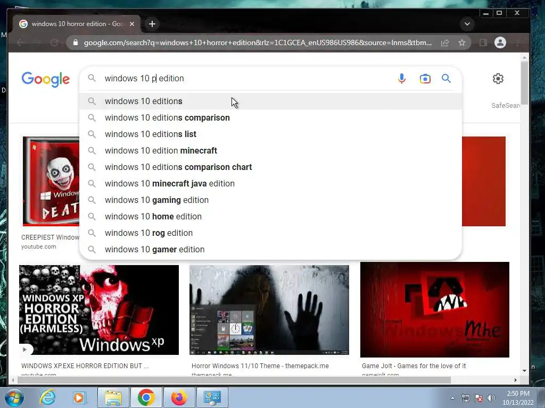Show hidden tray icons arrow
Image resolution: width=545 pixels, height=408 pixels.
pos(452,398)
